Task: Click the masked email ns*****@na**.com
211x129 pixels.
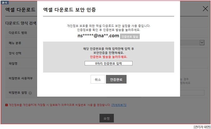Action: (x=98, y=36)
